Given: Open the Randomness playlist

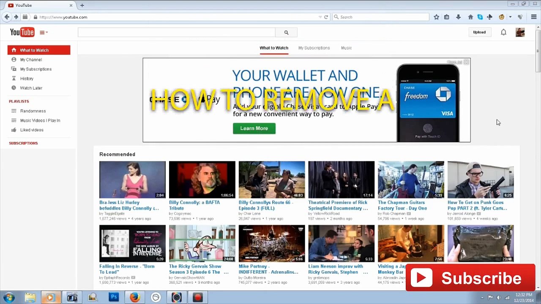Looking at the screenshot, I should (33, 111).
